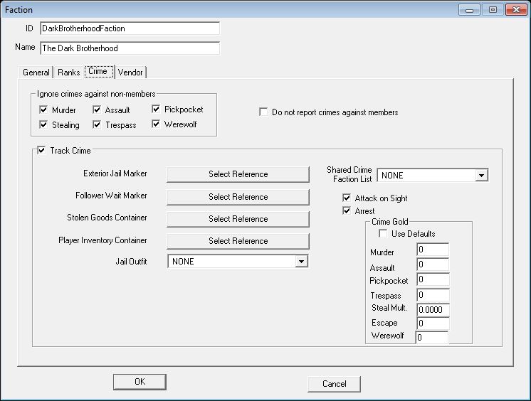Toggle the Murder ignore-crime checkbox
This screenshot has height=401, width=531.
click(43, 109)
